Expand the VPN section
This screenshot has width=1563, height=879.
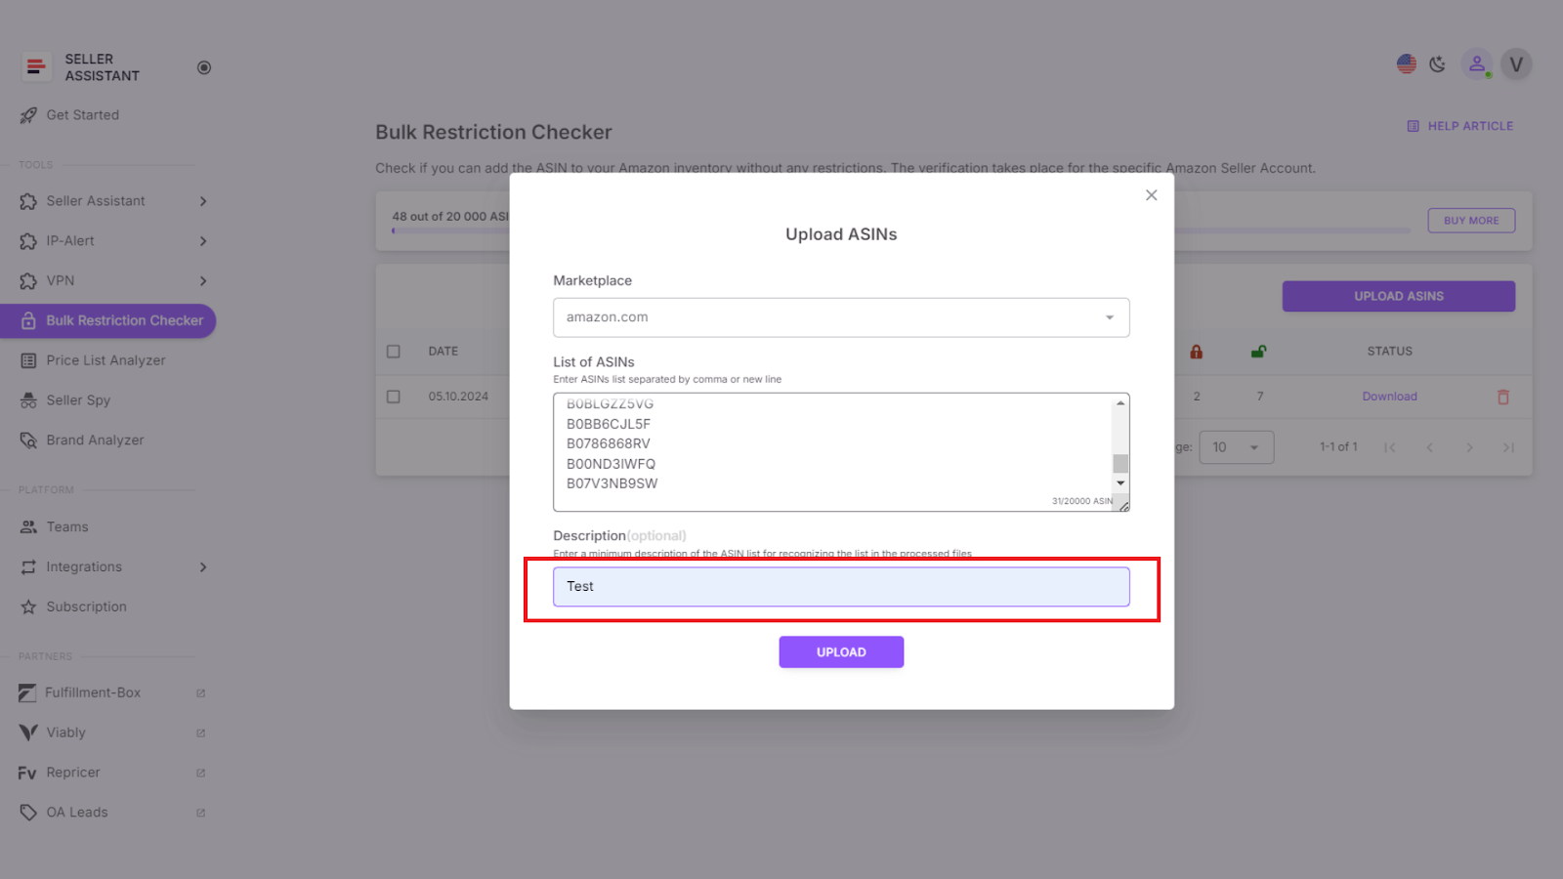click(x=61, y=280)
